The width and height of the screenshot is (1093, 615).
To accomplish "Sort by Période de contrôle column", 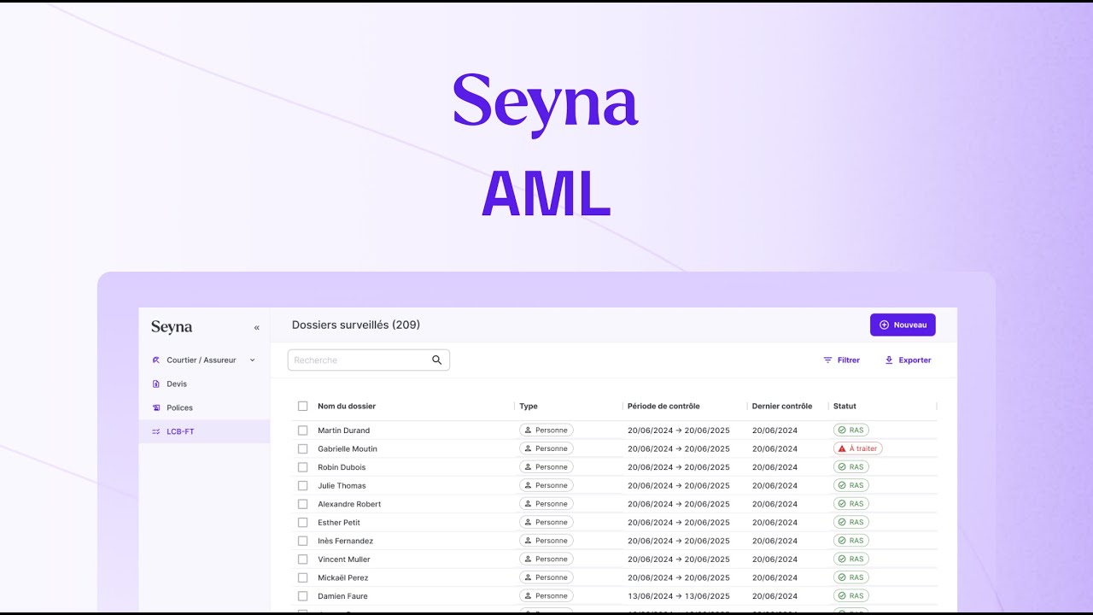I will coord(663,407).
